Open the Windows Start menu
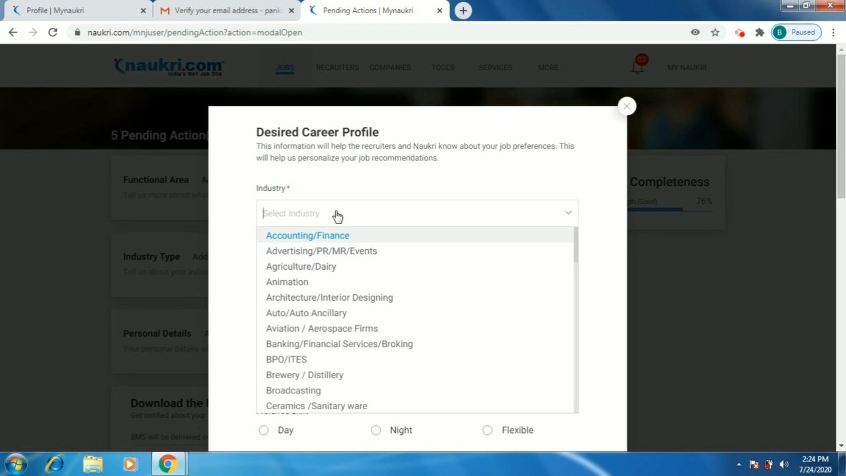The width and height of the screenshot is (846, 476). tap(16, 464)
